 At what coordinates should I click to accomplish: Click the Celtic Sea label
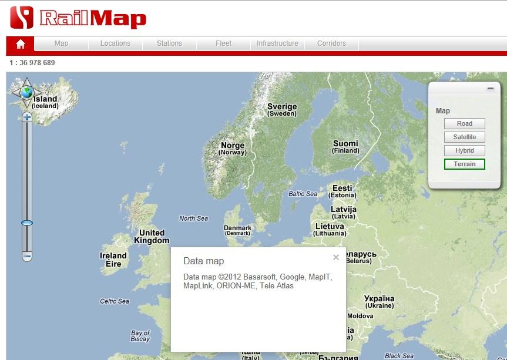tap(115, 301)
